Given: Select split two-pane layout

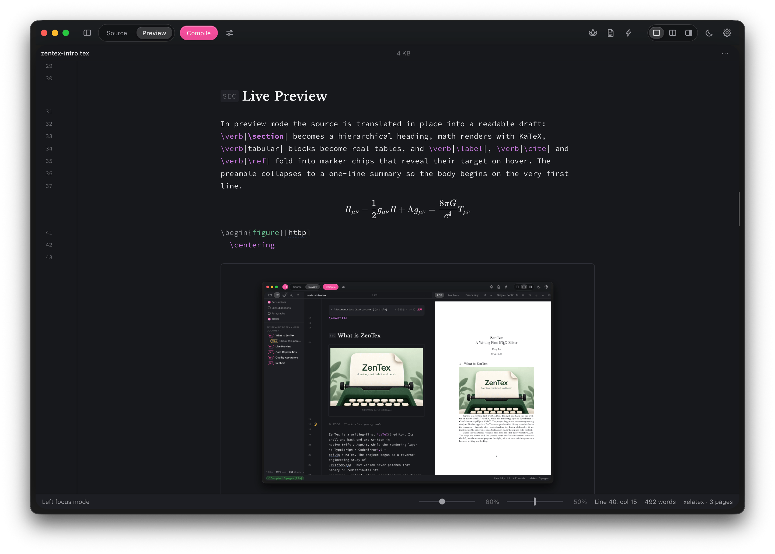Looking at the screenshot, I should [673, 33].
